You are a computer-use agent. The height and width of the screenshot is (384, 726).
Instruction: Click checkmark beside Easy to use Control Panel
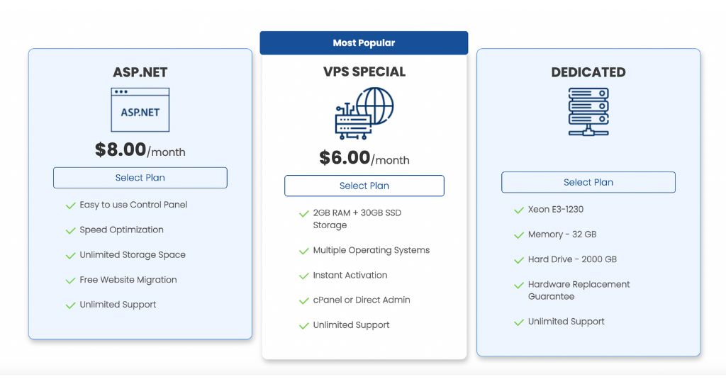(70, 205)
